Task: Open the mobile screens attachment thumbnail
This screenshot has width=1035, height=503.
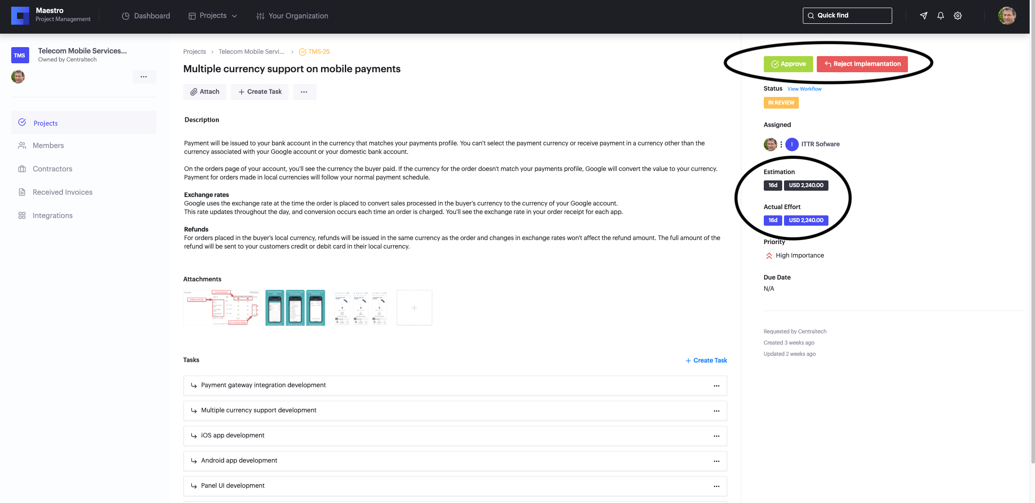Action: click(295, 308)
